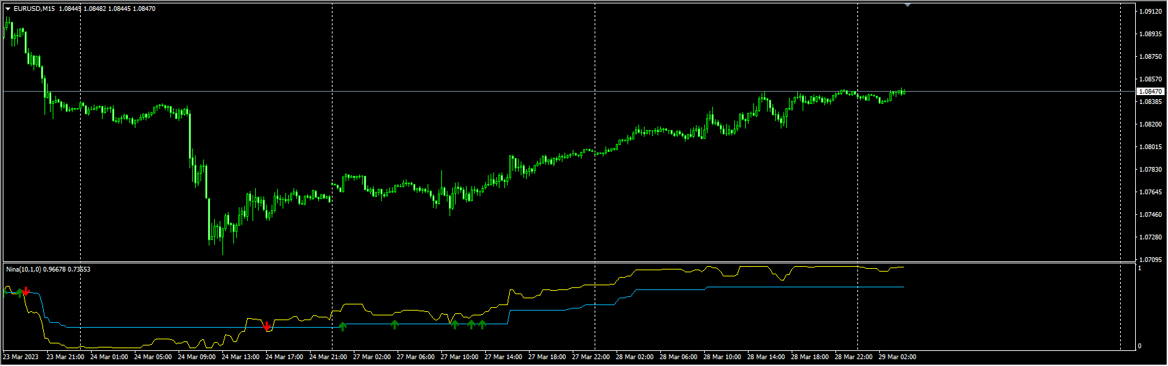Click the 1.09120 value on the price scale
The width and height of the screenshot is (1168, 366).
(x=1150, y=12)
